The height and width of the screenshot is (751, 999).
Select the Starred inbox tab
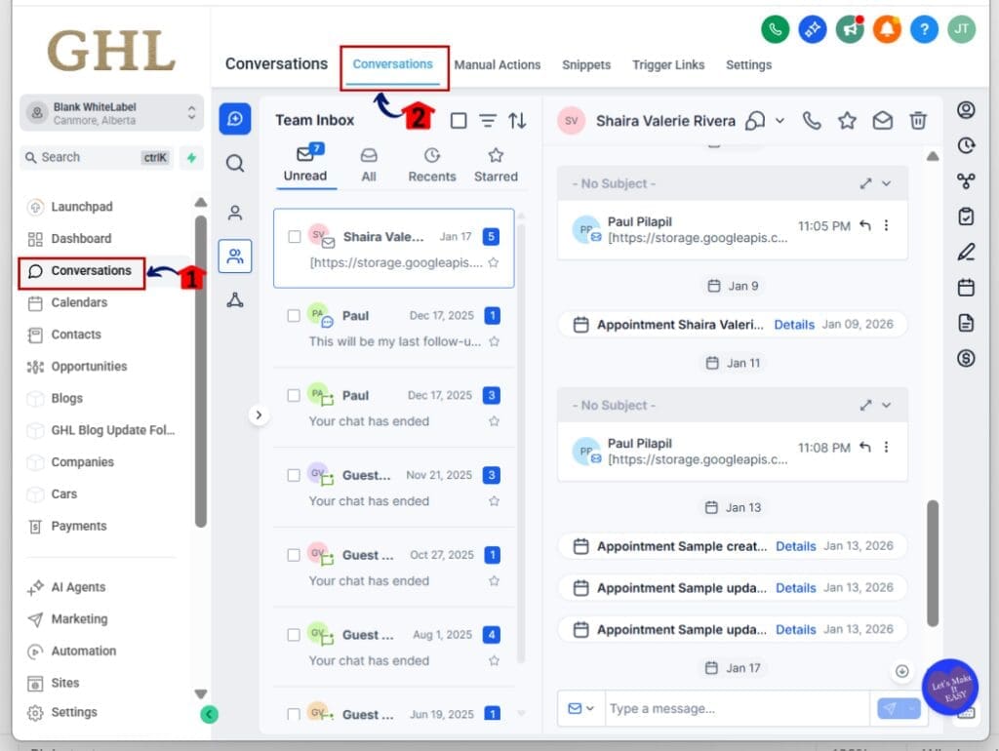click(x=496, y=165)
